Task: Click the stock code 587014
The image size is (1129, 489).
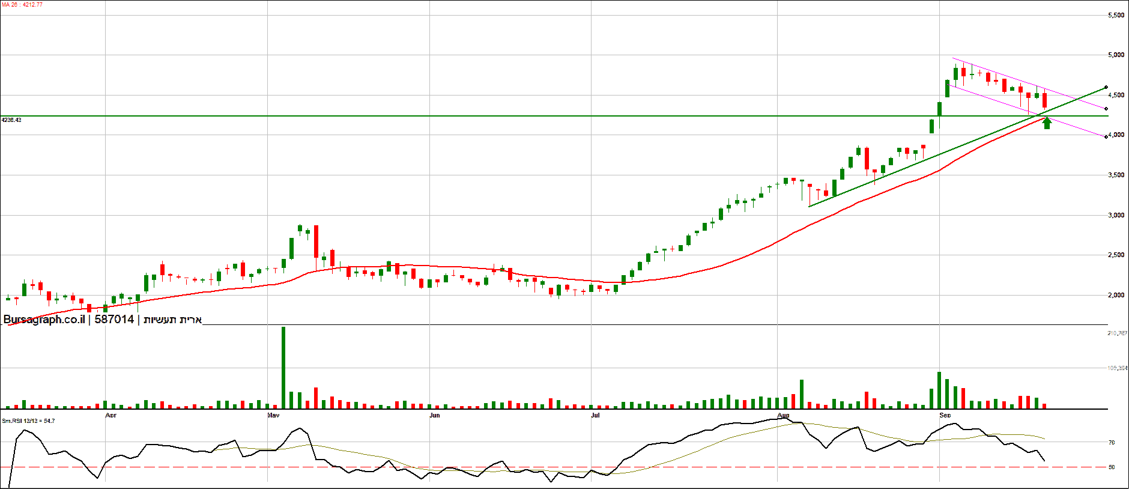Action: 114,320
